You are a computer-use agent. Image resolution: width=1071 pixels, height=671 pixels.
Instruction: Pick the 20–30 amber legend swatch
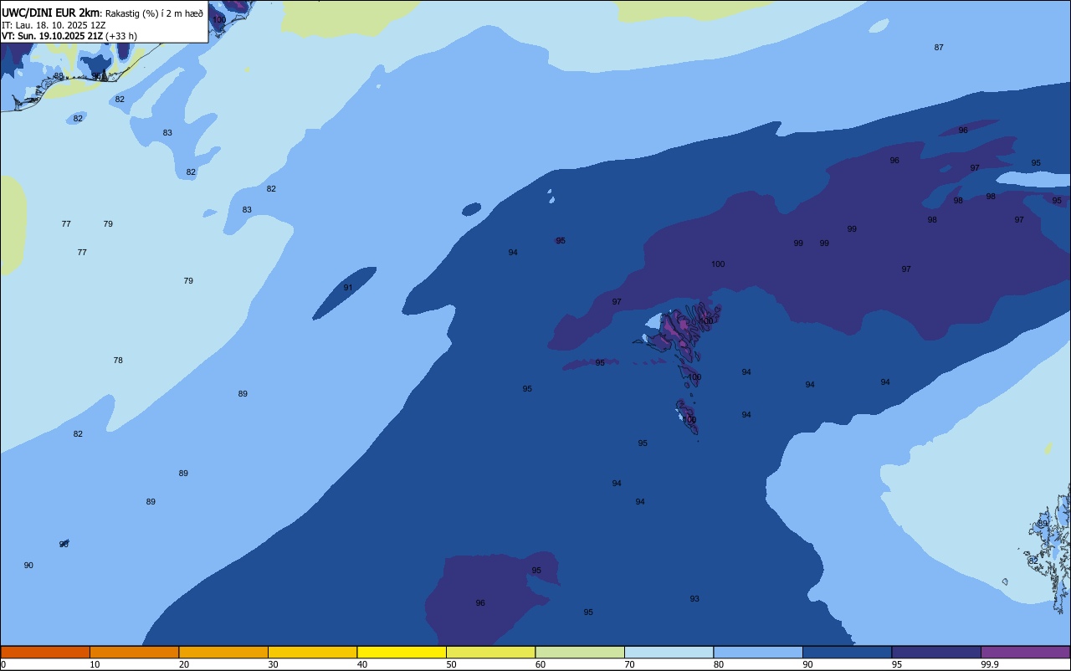point(223,652)
